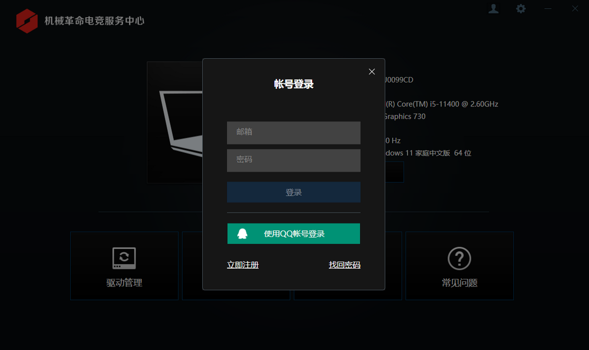Close the main application window
The image size is (589, 350).
(x=575, y=9)
